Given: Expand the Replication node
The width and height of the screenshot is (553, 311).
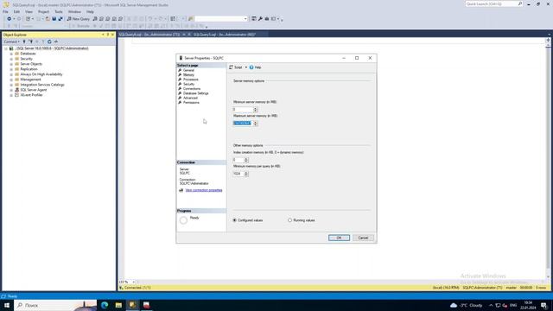Looking at the screenshot, I should pyautogui.click(x=11, y=69).
